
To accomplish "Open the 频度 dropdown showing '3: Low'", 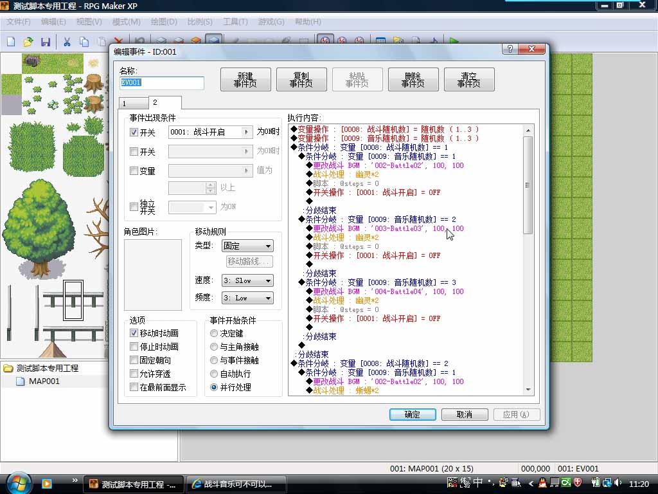I will click(247, 298).
